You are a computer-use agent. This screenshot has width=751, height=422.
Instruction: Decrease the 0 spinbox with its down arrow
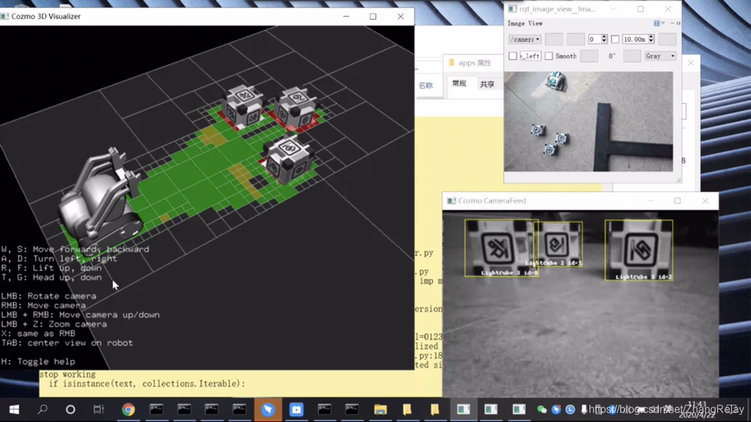click(x=604, y=41)
